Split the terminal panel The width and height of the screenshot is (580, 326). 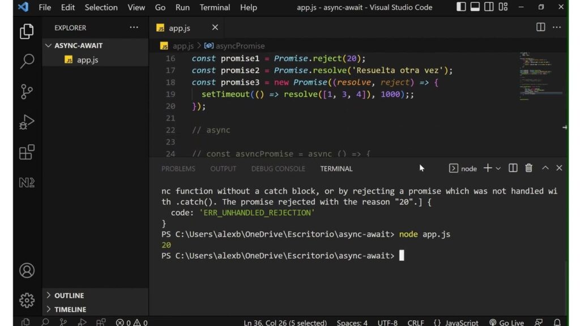click(x=513, y=168)
